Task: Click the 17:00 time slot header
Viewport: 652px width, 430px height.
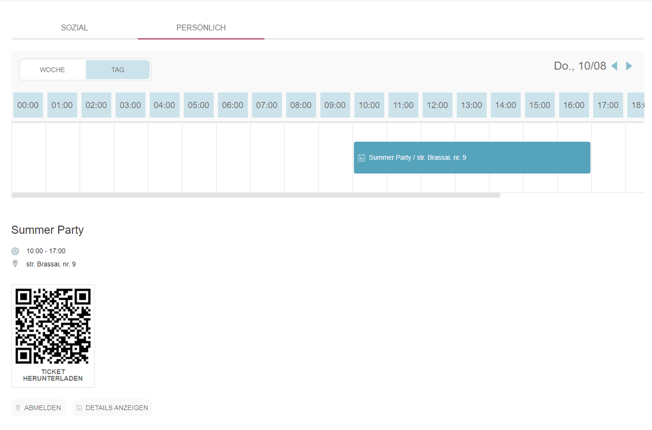Action: tap(608, 105)
